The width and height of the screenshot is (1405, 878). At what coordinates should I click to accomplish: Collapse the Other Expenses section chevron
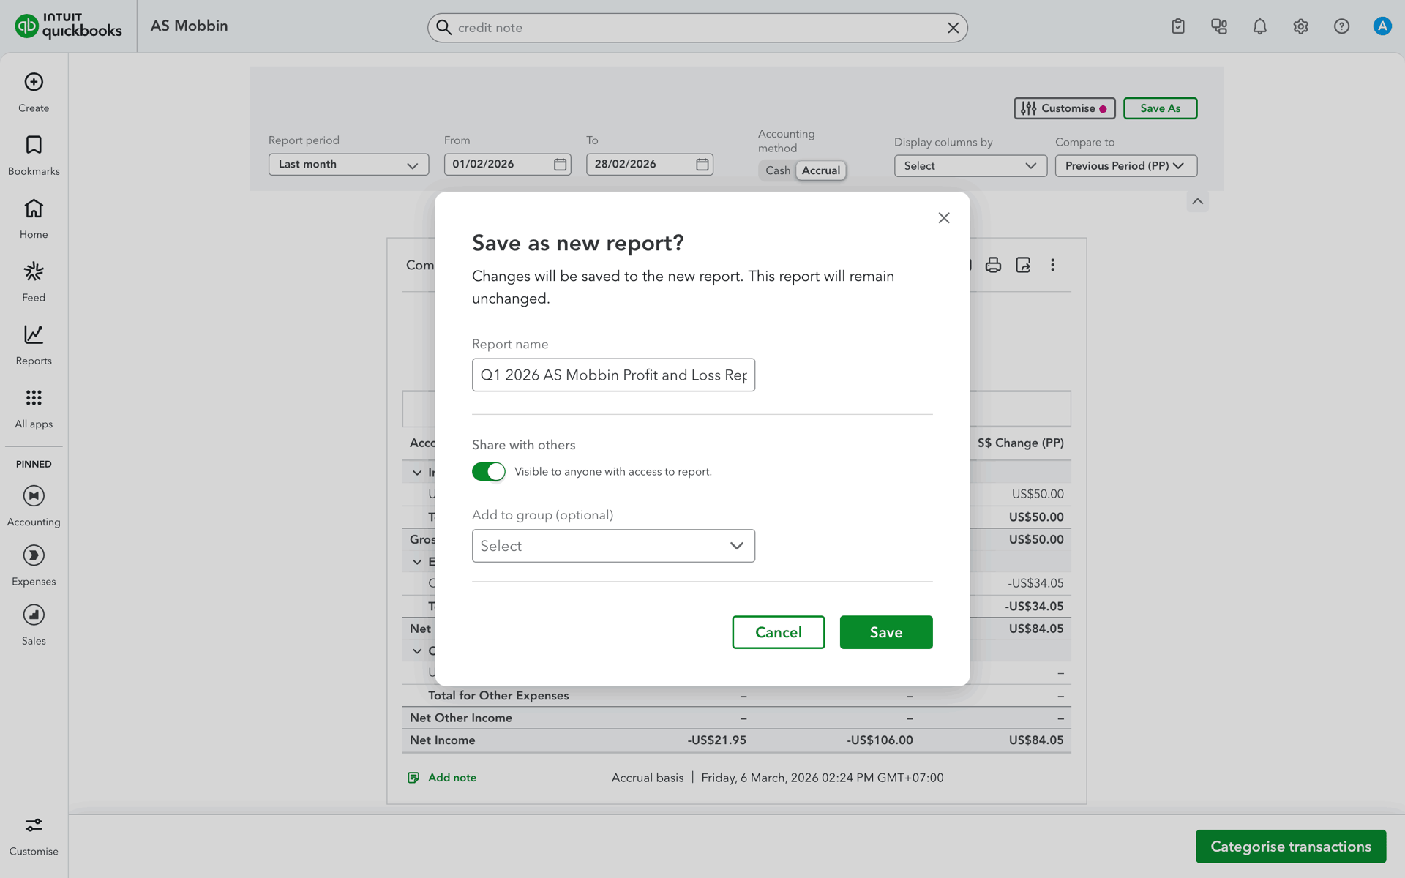[x=417, y=651]
